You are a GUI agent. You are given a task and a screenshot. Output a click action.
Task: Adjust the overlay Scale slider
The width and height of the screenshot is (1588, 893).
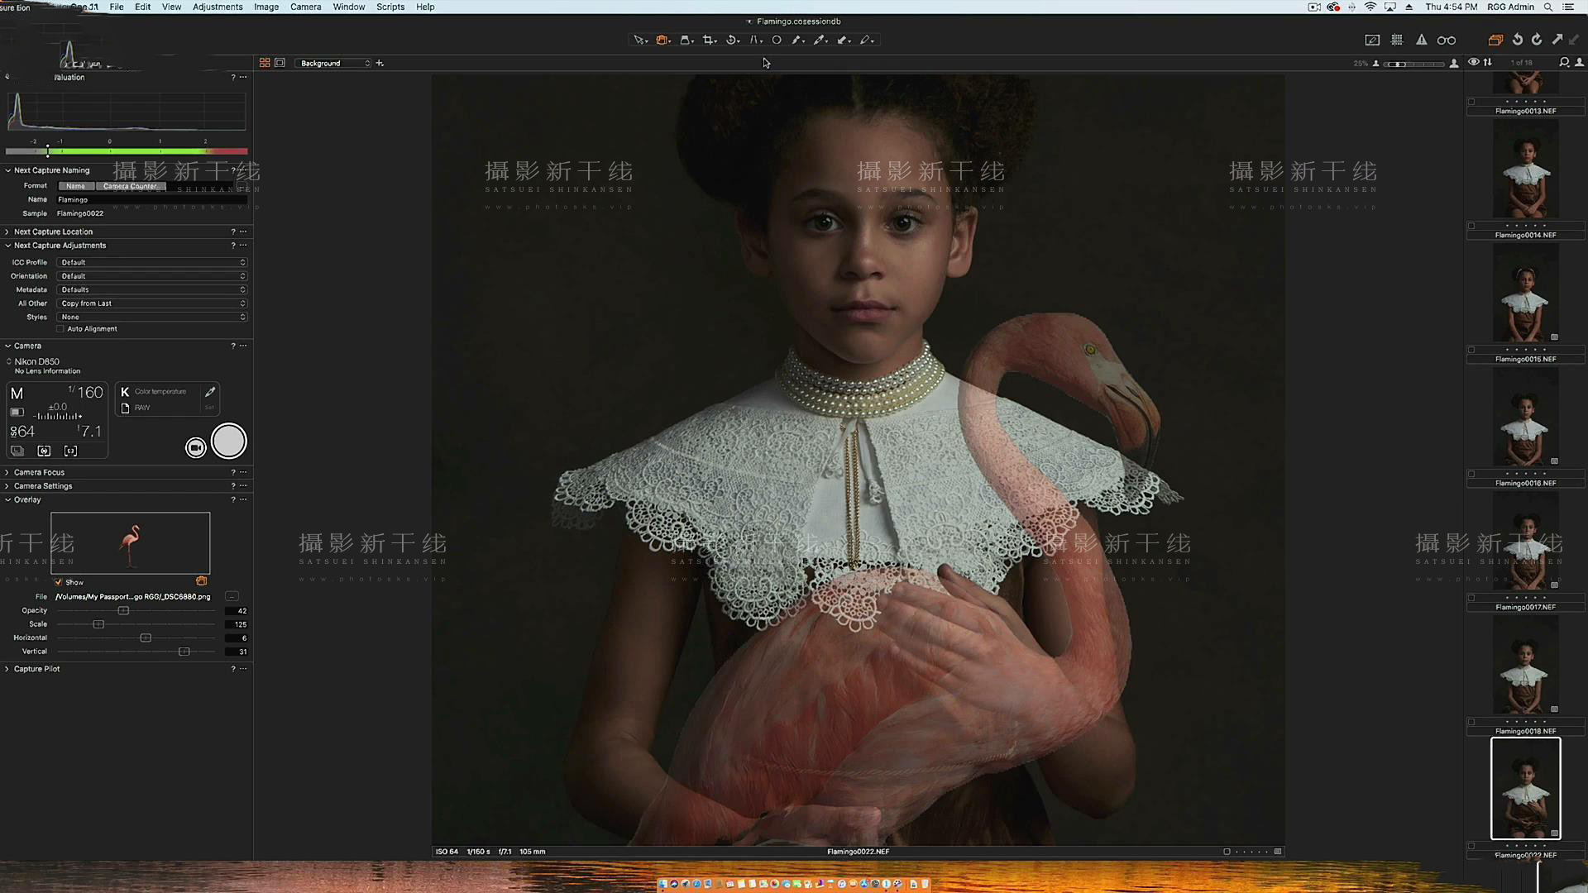[98, 624]
